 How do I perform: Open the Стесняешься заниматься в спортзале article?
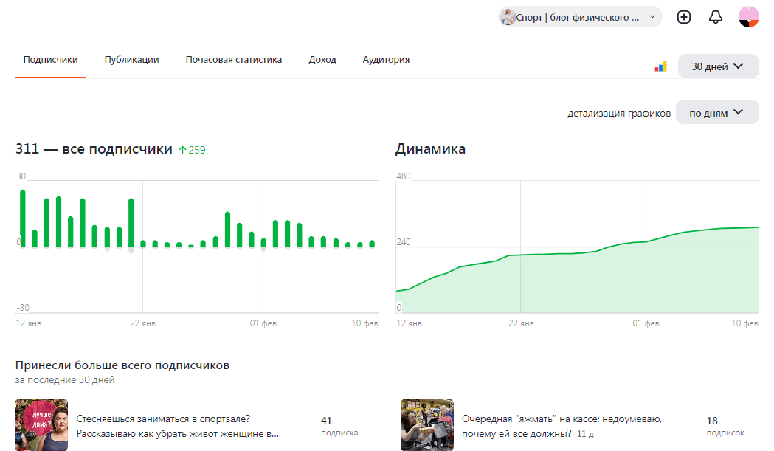pos(178,426)
